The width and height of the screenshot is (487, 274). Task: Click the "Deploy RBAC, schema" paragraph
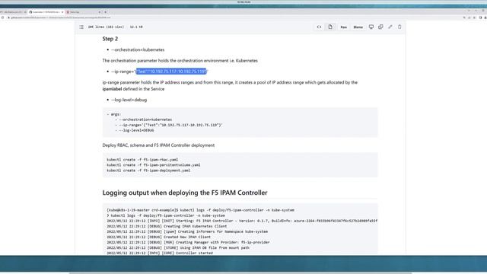click(x=158, y=145)
